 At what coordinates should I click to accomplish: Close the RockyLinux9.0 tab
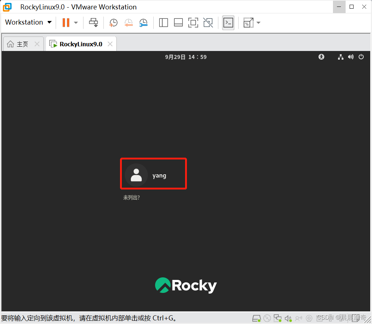point(110,44)
